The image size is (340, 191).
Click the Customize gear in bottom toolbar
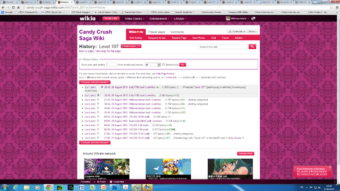(111, 181)
